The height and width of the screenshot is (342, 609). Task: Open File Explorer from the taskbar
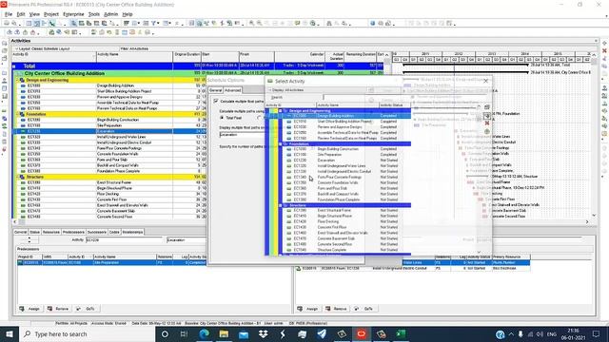point(224,333)
